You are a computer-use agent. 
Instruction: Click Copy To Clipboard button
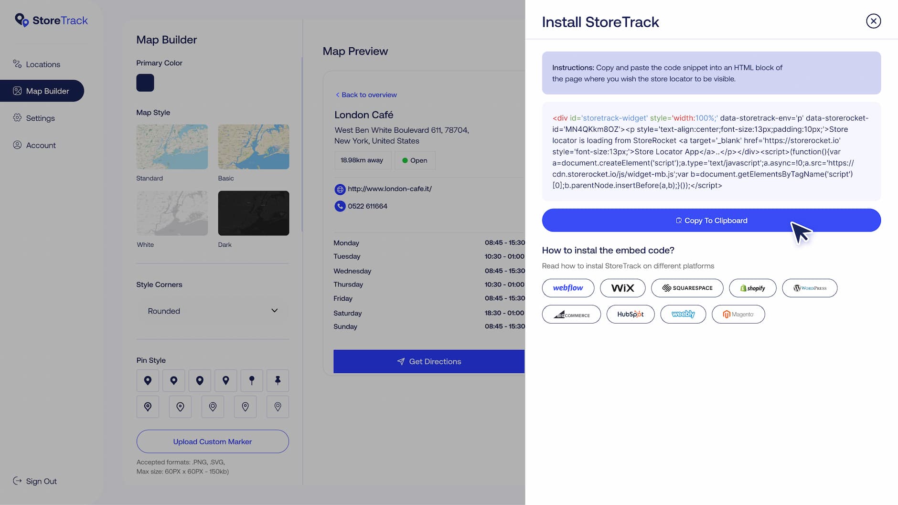(x=711, y=220)
